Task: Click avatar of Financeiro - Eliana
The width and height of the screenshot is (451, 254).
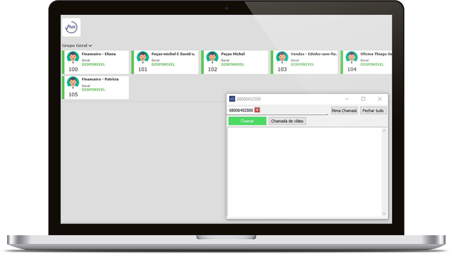Action: (73, 57)
